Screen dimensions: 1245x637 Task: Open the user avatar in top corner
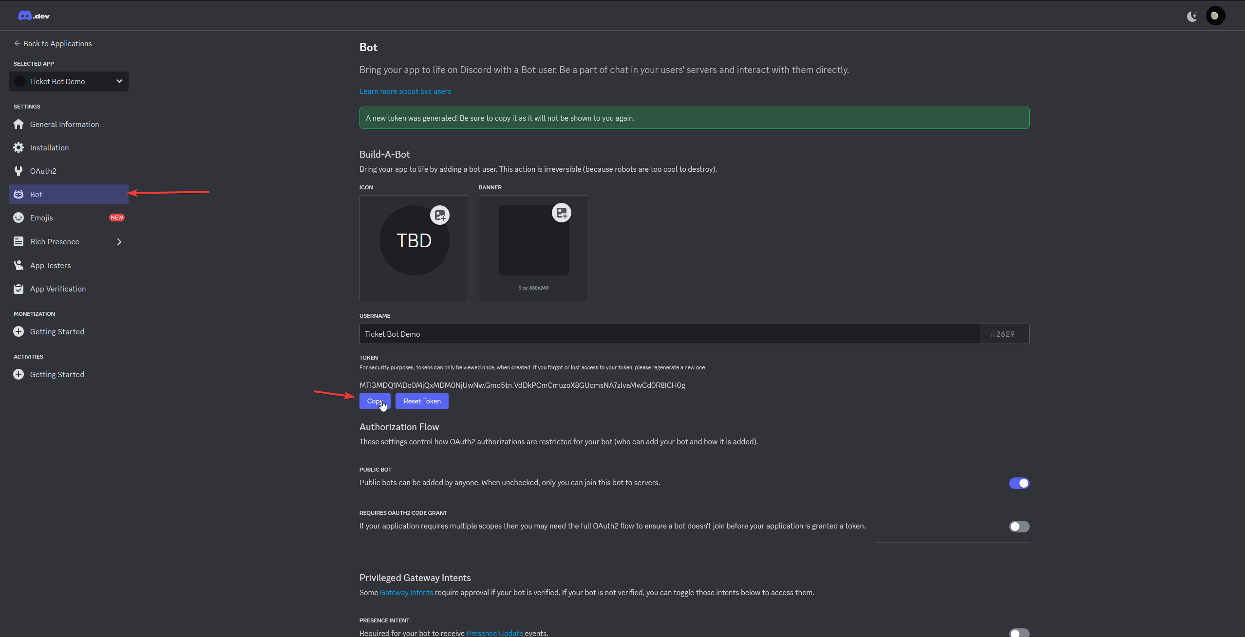tap(1215, 16)
